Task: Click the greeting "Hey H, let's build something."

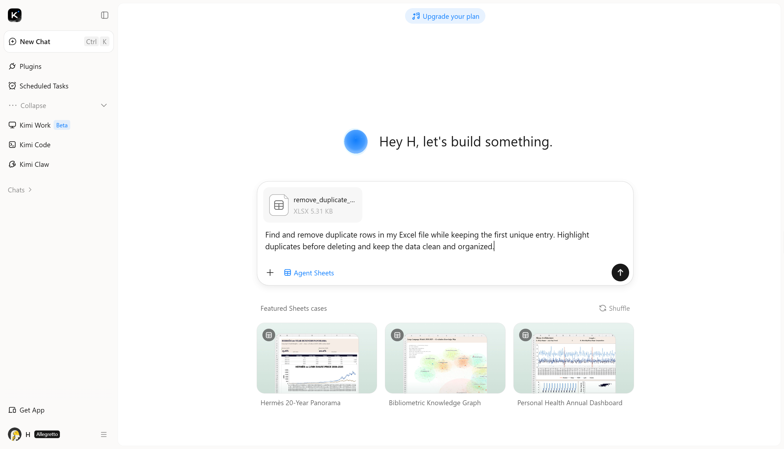Action: point(466,142)
